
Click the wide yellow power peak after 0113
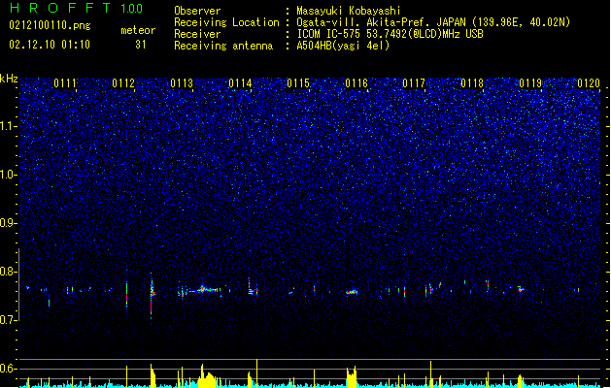[x=207, y=376]
